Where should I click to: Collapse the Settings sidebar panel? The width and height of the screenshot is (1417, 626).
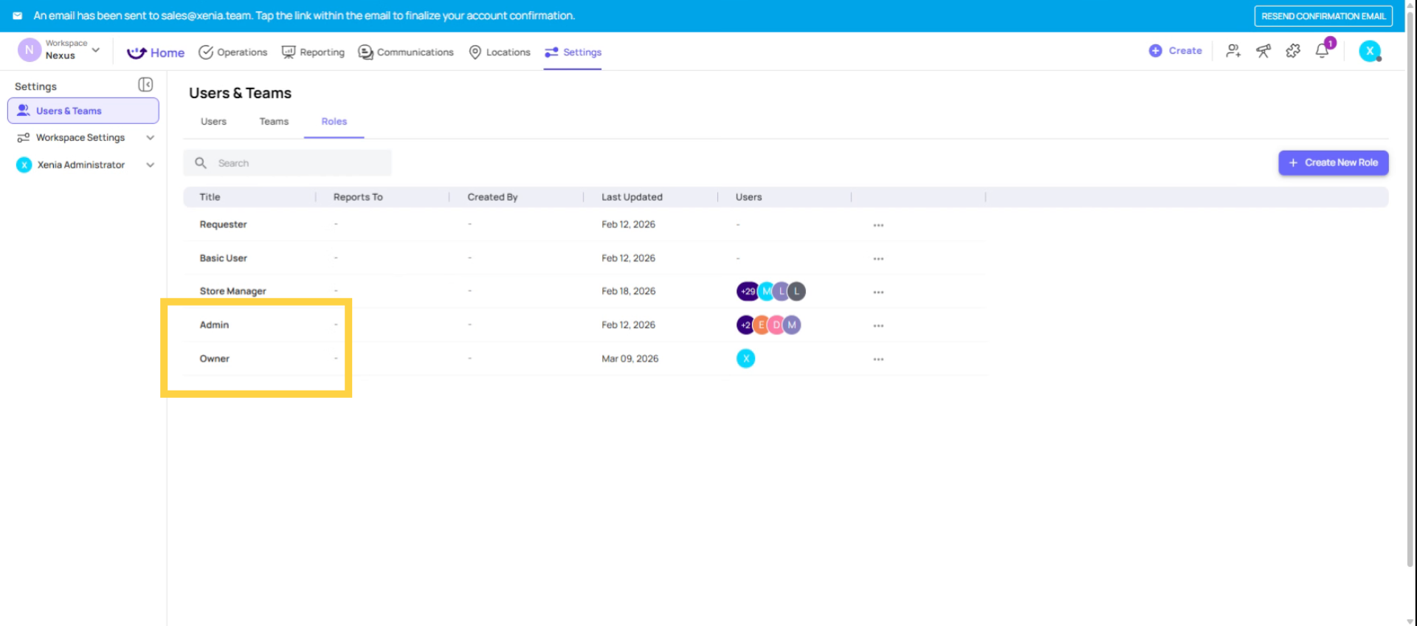pos(145,85)
